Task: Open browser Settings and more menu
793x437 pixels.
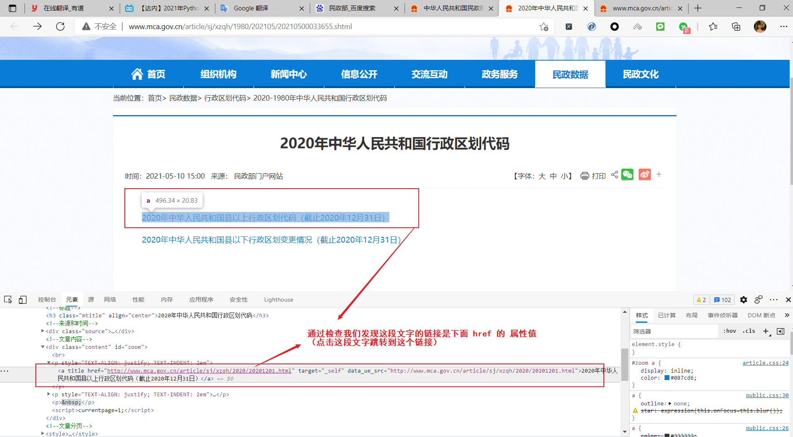Action: coord(784,27)
